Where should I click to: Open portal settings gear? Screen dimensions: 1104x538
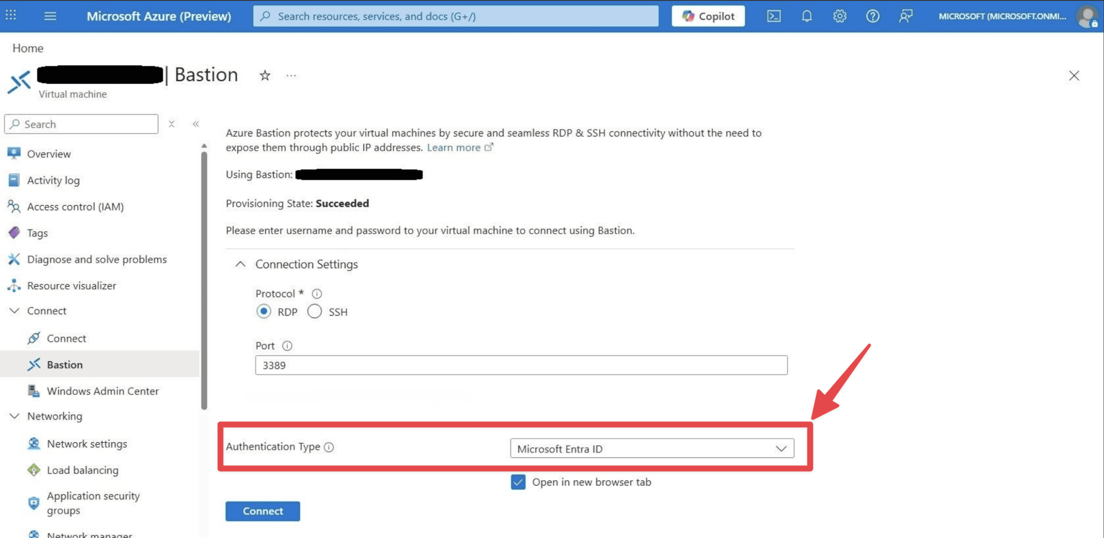(x=839, y=16)
